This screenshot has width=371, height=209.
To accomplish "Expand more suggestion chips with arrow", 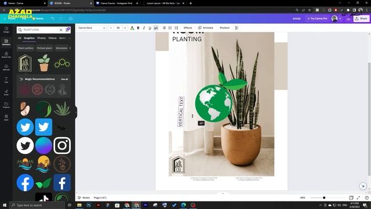I will pyautogui.click(x=70, y=48).
